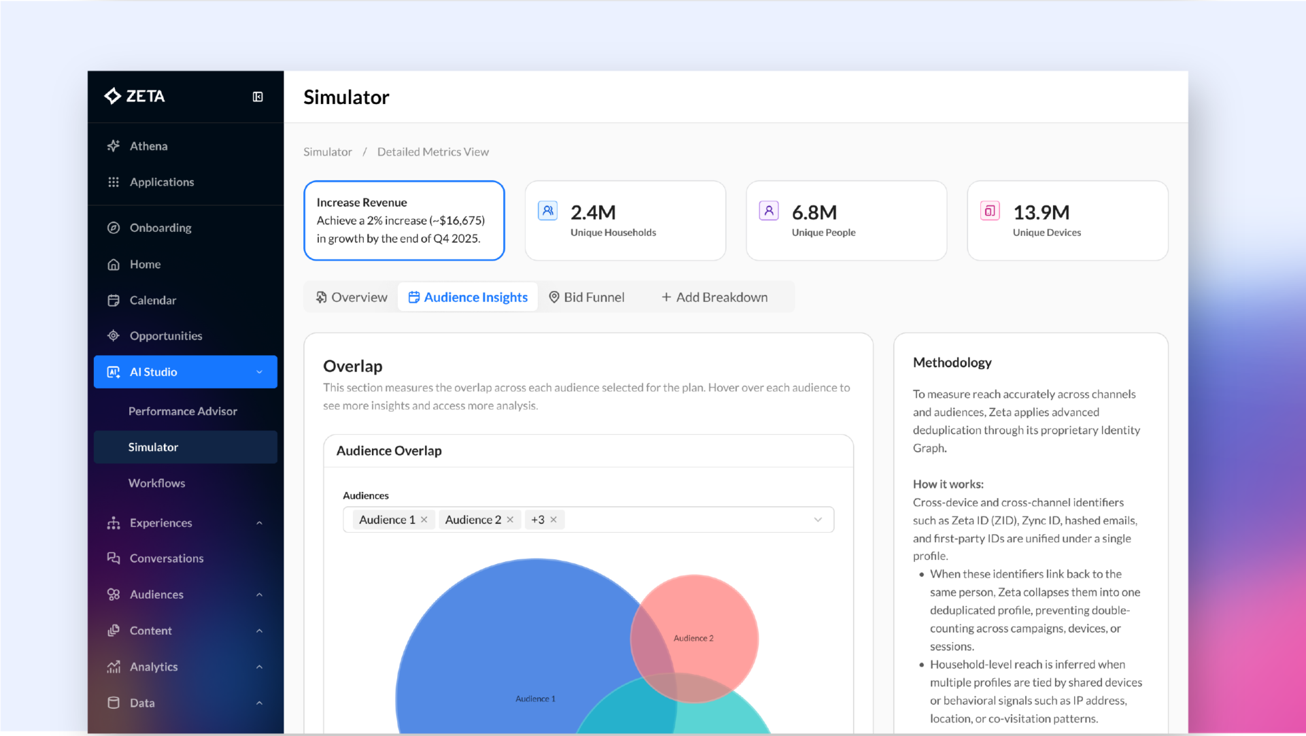Viewport: 1306px width, 736px height.
Task: Open Audiences selector dropdown arrow
Action: [818, 520]
